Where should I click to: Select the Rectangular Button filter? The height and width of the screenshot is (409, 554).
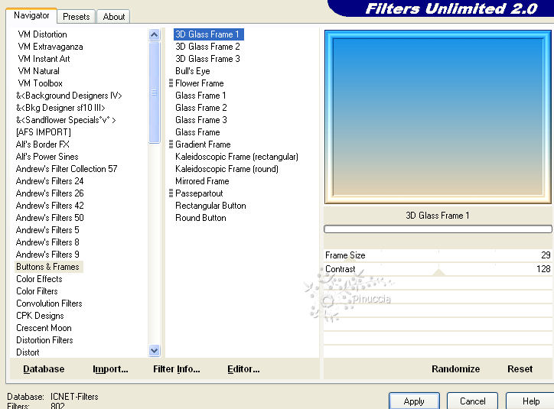(210, 206)
